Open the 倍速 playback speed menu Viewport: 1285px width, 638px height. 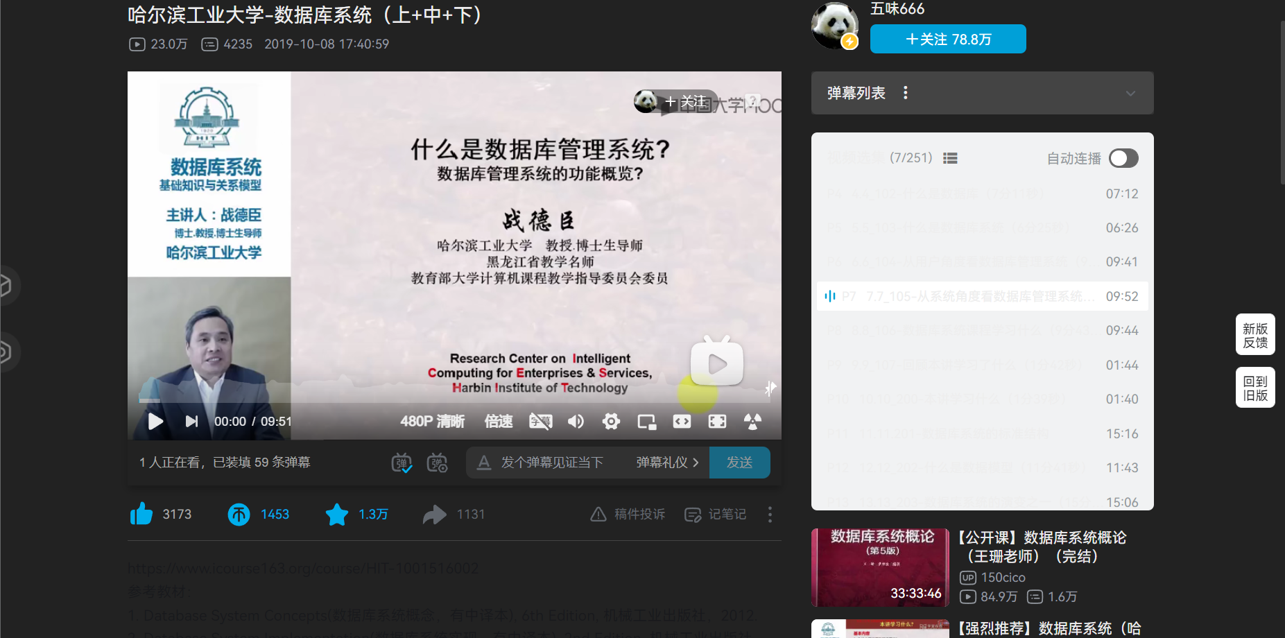pos(498,421)
